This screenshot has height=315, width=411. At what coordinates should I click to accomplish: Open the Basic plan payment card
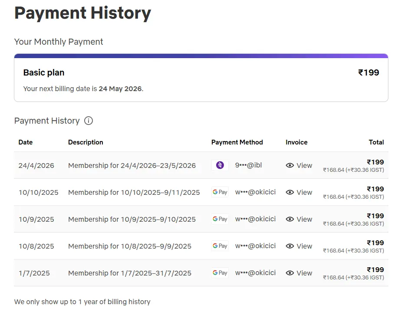click(x=201, y=78)
